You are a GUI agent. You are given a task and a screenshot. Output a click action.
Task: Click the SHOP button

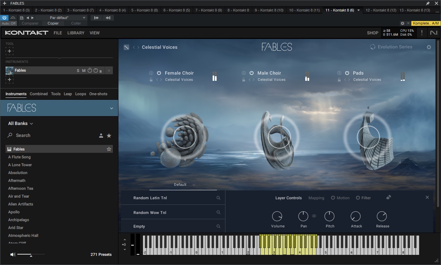pyautogui.click(x=372, y=33)
